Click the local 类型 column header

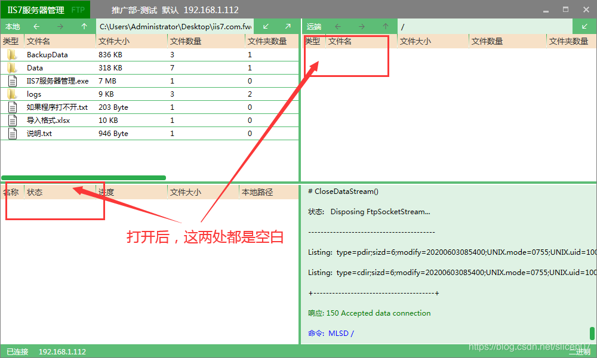pyautogui.click(x=12, y=41)
